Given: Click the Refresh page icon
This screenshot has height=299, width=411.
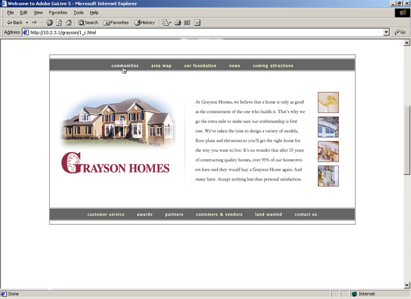Looking at the screenshot, I should pos(59,22).
